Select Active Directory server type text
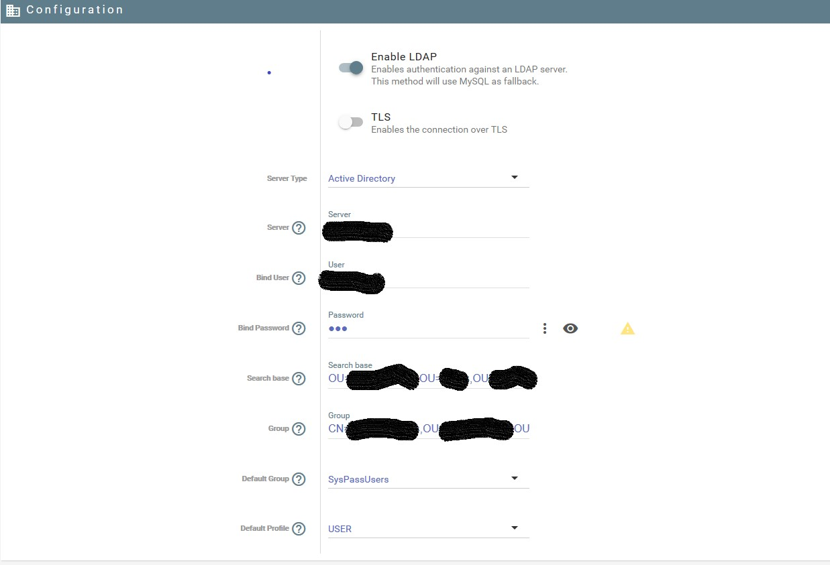The image size is (830, 565). 361,178
